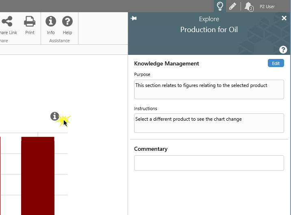Select the partly visible bar at left edge
This screenshot has width=291, height=215.
coord(0,175)
